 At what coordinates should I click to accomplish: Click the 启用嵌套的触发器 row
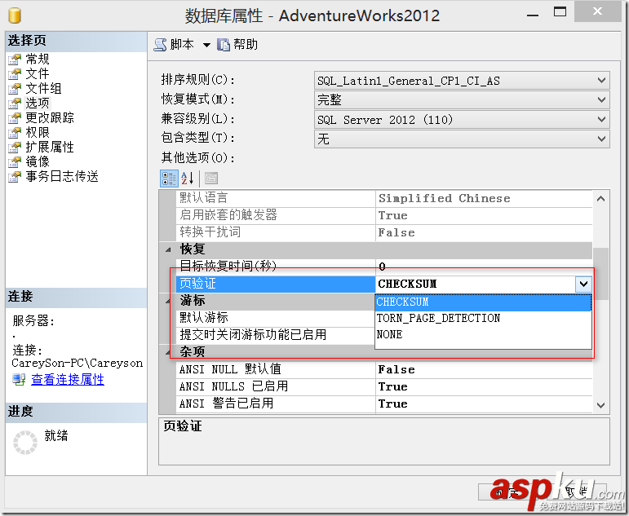[x=384, y=216]
